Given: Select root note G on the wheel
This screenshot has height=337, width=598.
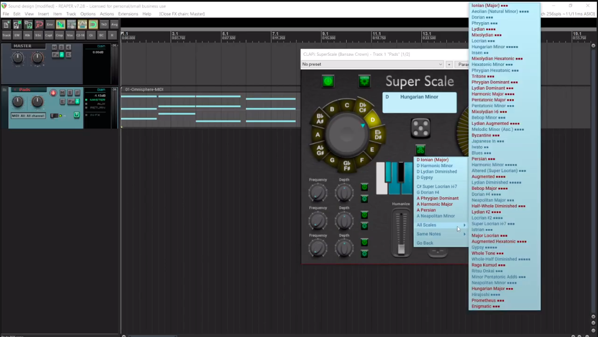Looking at the screenshot, I should tap(332, 160).
